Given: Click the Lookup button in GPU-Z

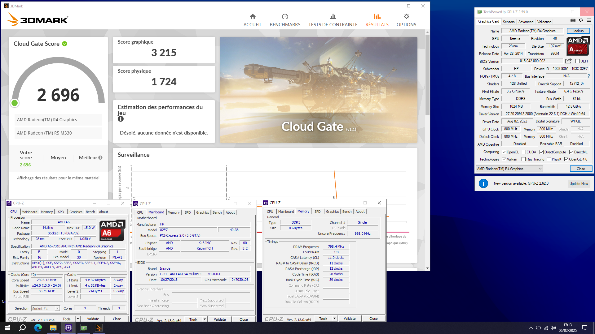Looking at the screenshot, I should (x=578, y=31).
